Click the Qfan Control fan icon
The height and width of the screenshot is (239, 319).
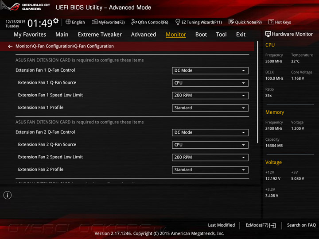coord(134,22)
